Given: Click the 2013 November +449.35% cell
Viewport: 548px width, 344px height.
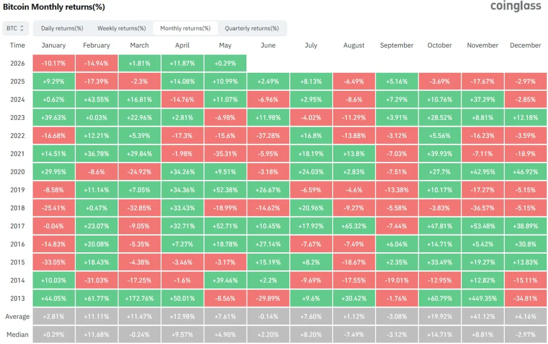Looking at the screenshot, I should [482, 299].
